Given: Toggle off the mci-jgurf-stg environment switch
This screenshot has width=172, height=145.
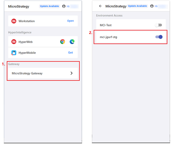Looking at the screenshot, I should point(159,37).
